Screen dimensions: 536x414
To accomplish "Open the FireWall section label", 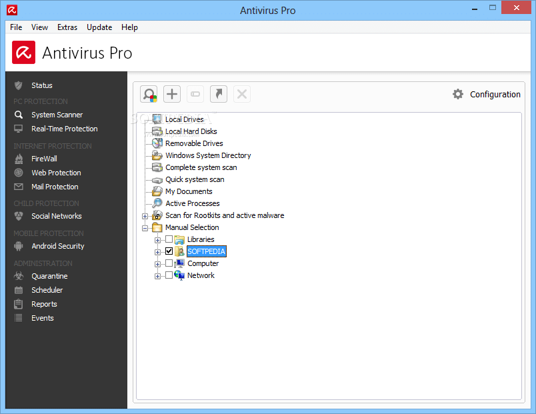I will click(44, 159).
